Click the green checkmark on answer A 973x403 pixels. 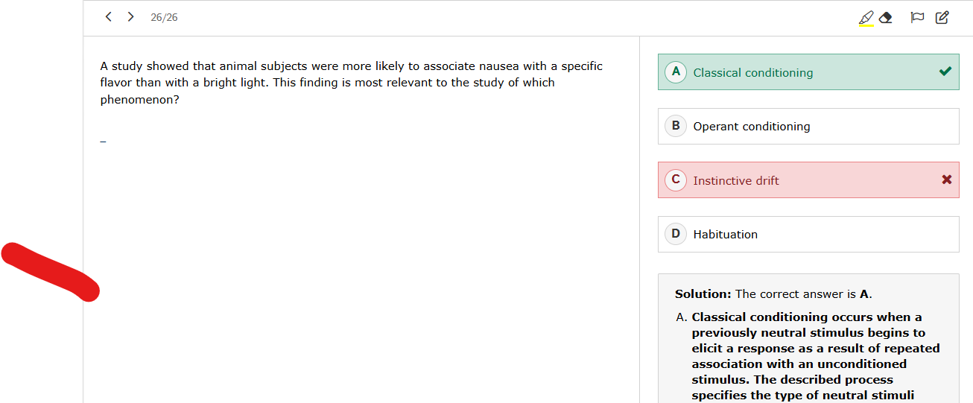[x=945, y=72]
